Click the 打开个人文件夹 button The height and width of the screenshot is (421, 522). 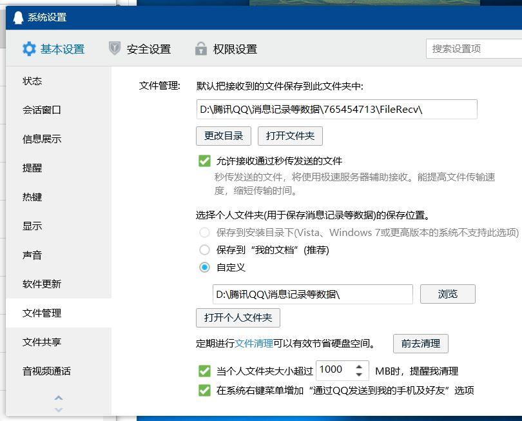(238, 318)
